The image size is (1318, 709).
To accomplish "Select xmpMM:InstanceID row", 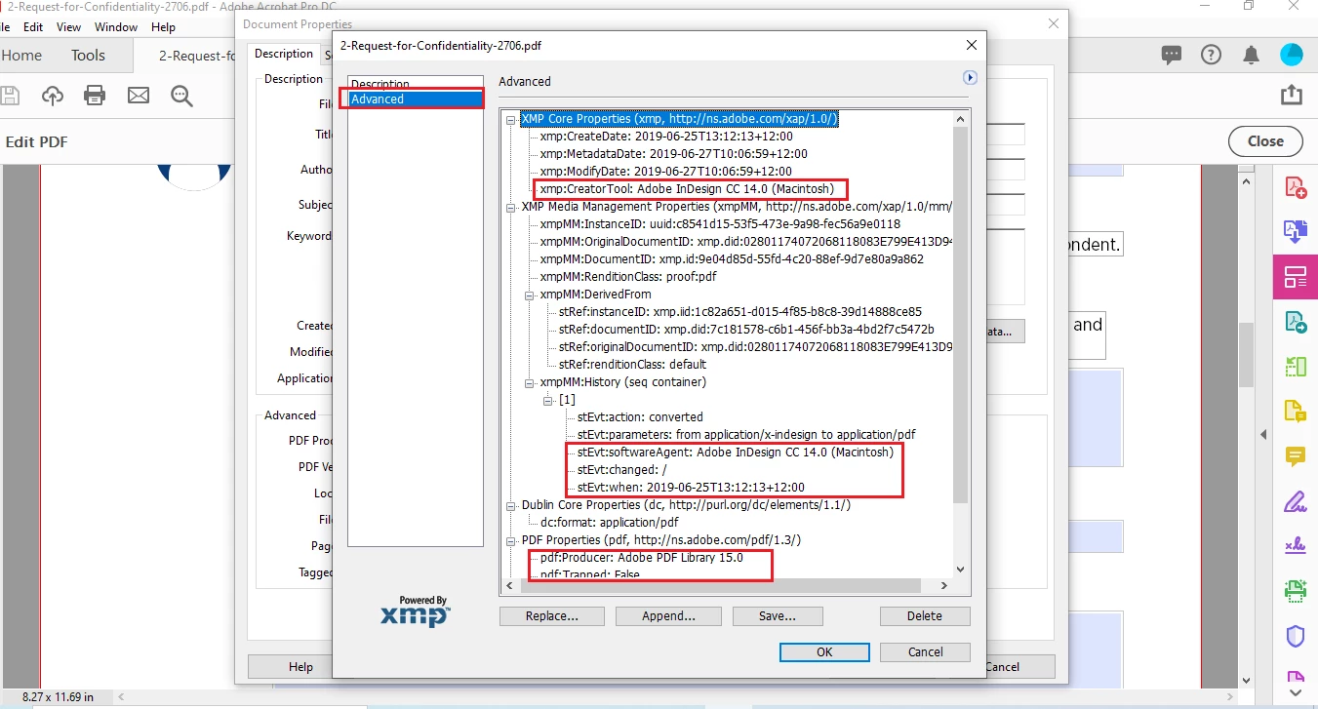I will 720,224.
